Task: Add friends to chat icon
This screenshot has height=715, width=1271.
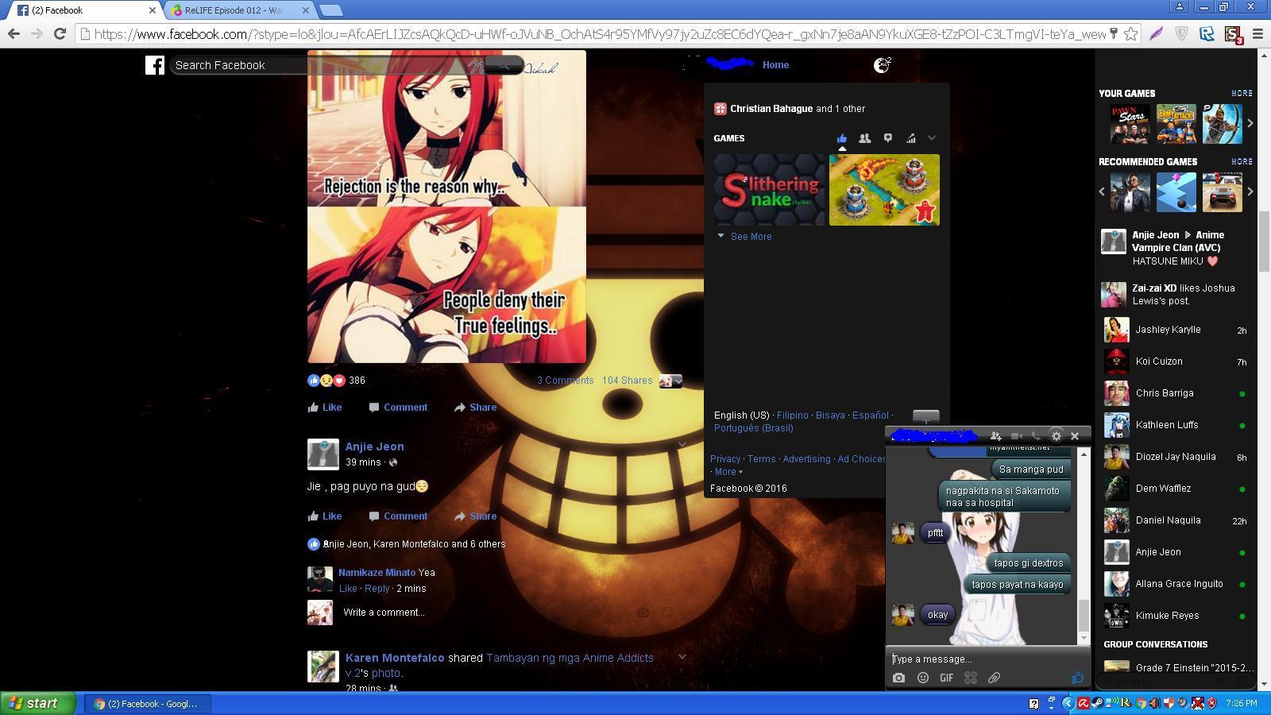Action: [995, 435]
